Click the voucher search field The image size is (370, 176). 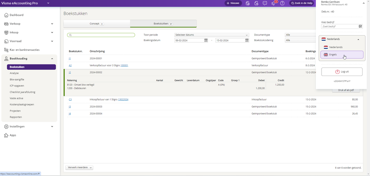pos(101,35)
